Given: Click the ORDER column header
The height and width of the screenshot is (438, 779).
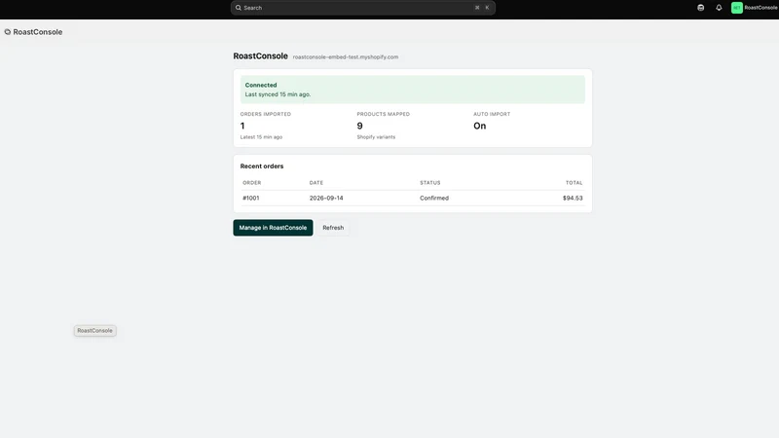Looking at the screenshot, I should click(x=252, y=183).
